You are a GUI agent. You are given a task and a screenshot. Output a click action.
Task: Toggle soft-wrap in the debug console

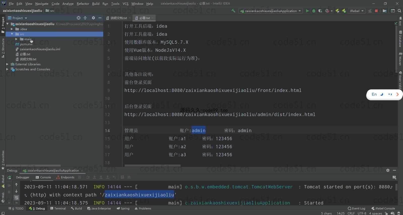coord(16,198)
